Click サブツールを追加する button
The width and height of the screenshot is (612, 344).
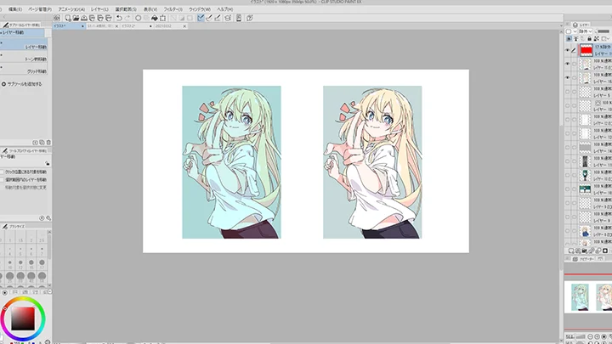click(x=21, y=84)
